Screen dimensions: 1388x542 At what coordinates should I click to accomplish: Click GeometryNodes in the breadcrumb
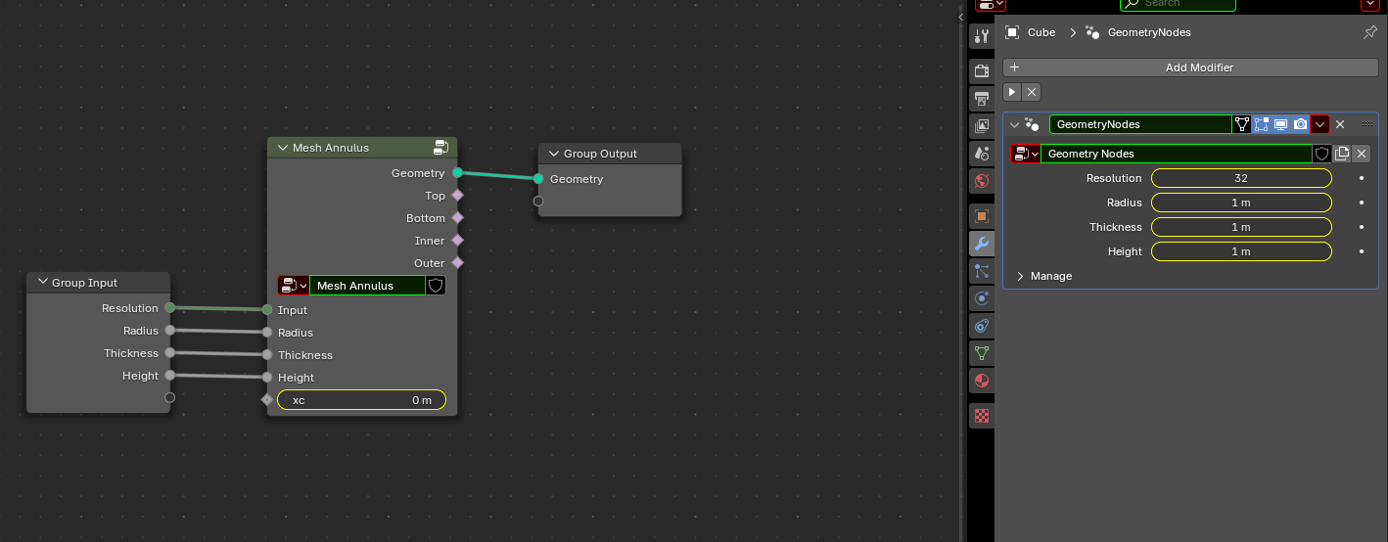point(1149,32)
